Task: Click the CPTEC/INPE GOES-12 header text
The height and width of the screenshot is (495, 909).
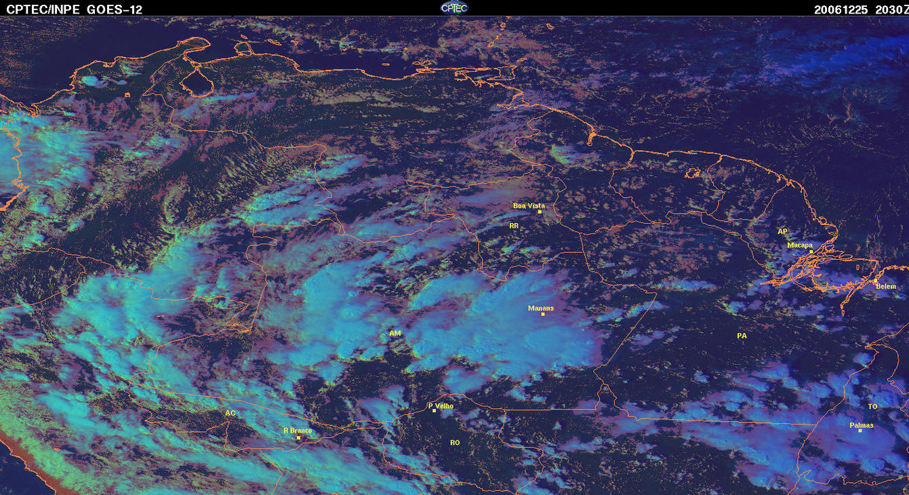Action: (x=73, y=9)
